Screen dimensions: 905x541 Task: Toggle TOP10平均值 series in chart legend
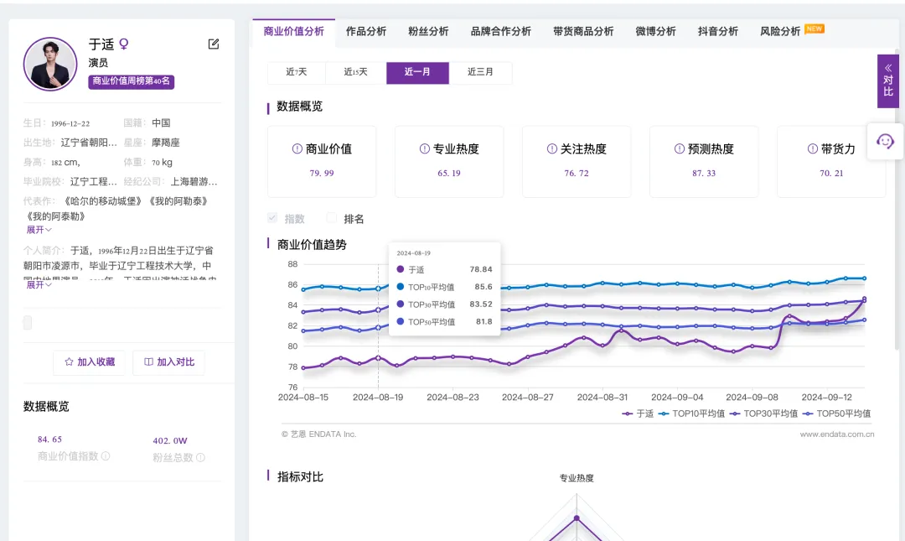tap(691, 414)
